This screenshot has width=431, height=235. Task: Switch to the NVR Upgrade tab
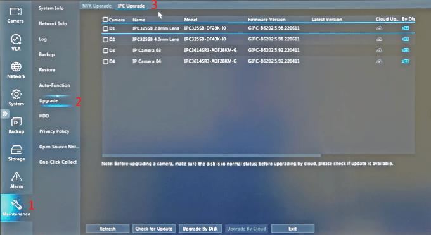(x=97, y=6)
